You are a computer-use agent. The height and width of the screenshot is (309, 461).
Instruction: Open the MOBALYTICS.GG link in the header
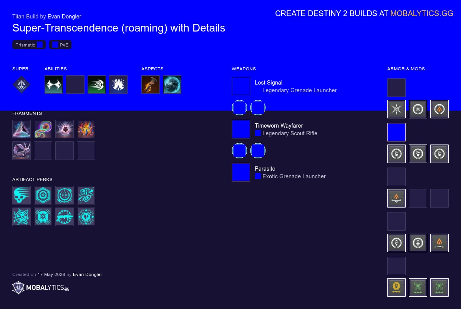[x=422, y=13]
